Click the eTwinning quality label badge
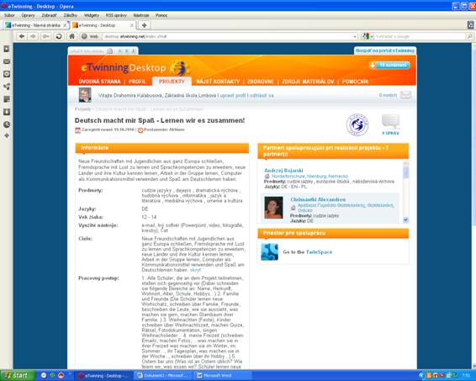Screen dimensions: 476x381 pyautogui.click(x=357, y=124)
